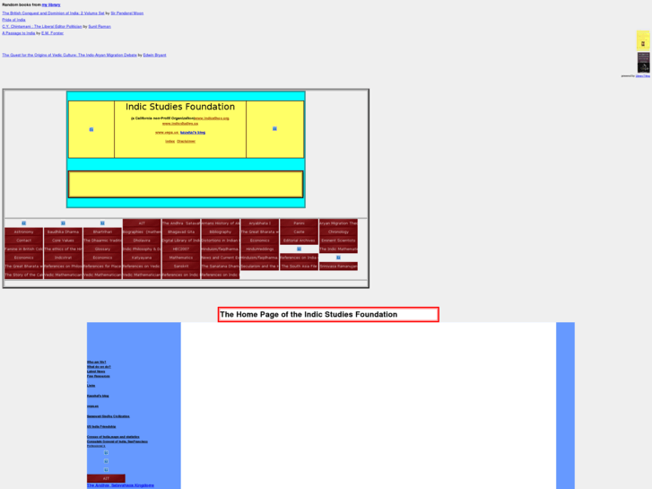Open Census of India maps sidebar link
Viewport: 652px width, 489px height.
coord(113,437)
